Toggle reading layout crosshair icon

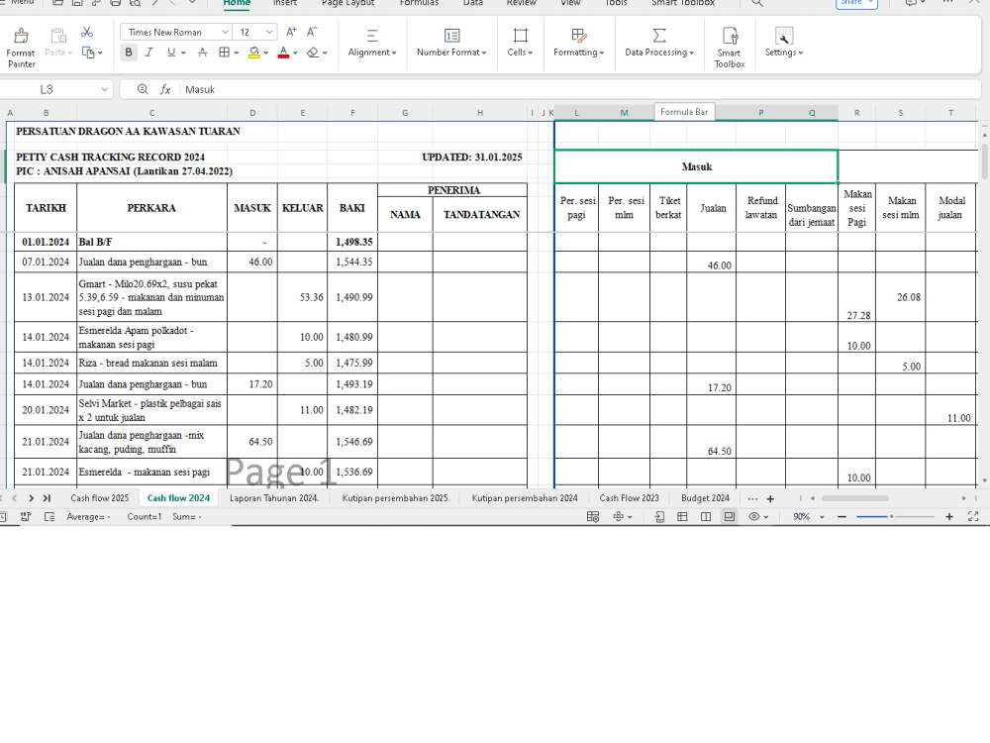(x=619, y=517)
